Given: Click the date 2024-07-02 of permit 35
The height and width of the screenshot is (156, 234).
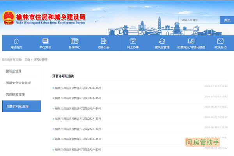Looking at the screenshot, I should [x=216, y=97].
